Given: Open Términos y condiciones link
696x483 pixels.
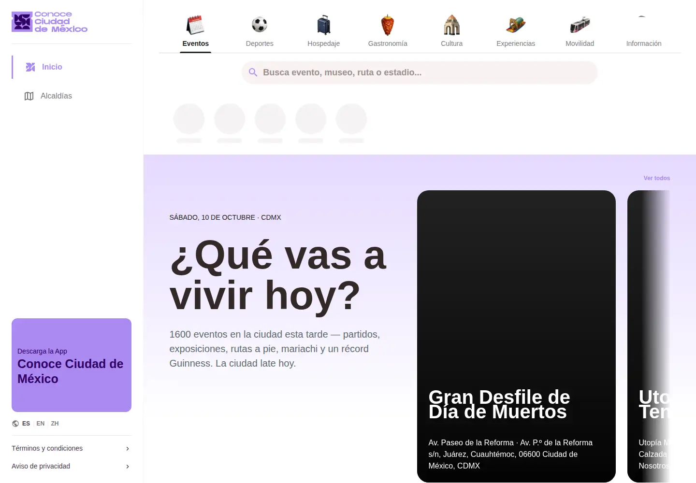Looking at the screenshot, I should [47, 448].
